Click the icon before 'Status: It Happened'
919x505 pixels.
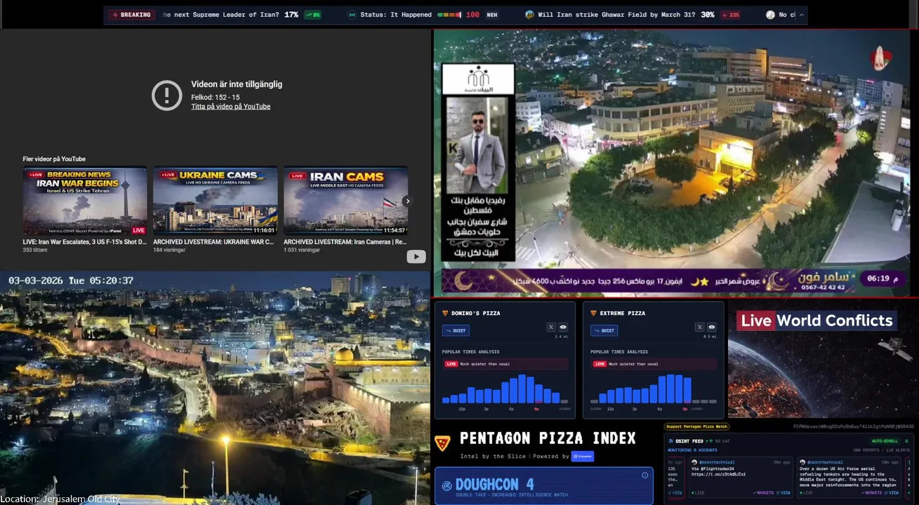click(352, 15)
